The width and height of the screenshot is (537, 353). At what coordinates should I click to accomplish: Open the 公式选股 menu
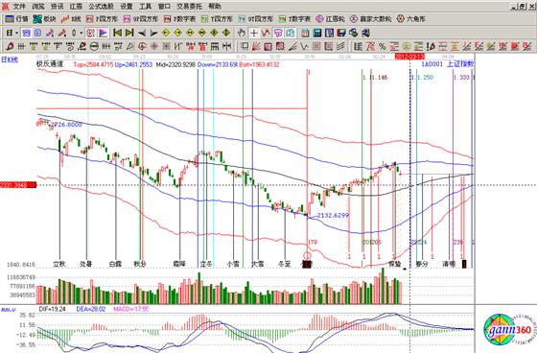point(101,6)
